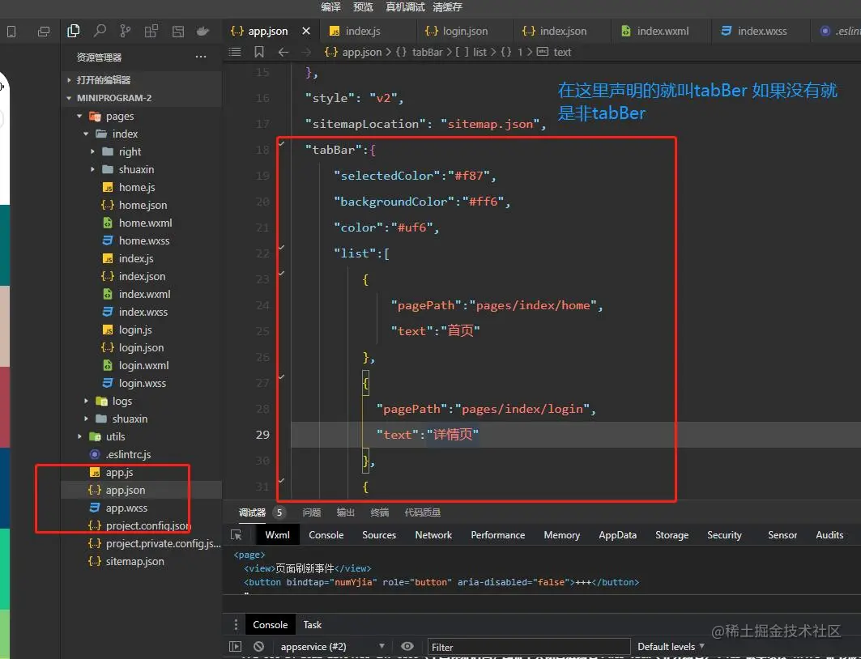The width and height of the screenshot is (861, 659).
Task: Open the Console devtools tab
Action: coord(326,535)
